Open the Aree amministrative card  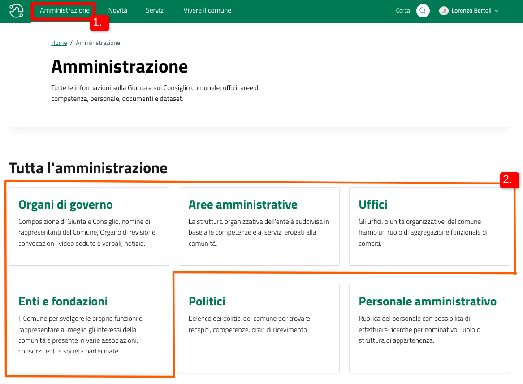[x=243, y=205]
